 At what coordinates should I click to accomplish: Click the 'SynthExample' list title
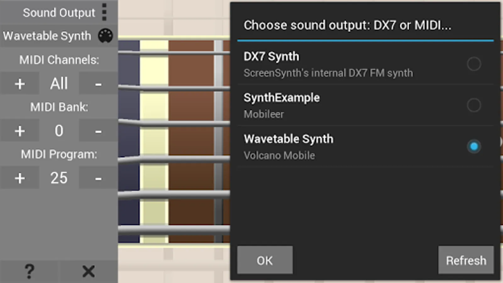click(x=282, y=98)
